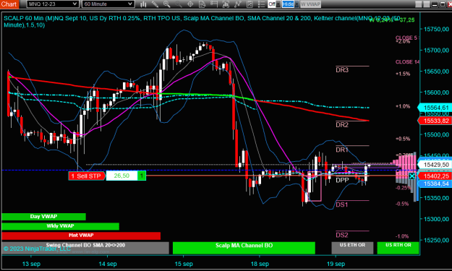
Task: Click the +1.5% percent level label
Action: click(403, 74)
